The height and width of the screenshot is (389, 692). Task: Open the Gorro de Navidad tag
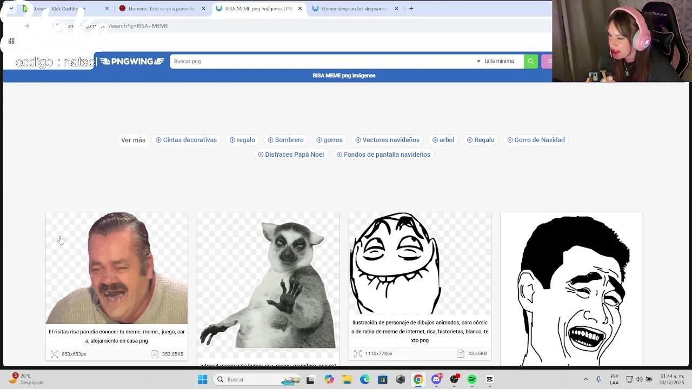[536, 140]
